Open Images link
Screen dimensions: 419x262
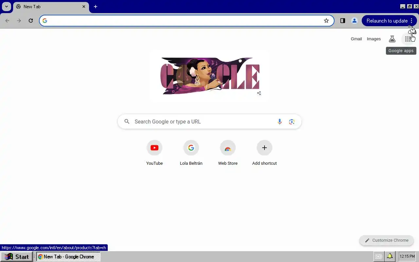point(374,39)
